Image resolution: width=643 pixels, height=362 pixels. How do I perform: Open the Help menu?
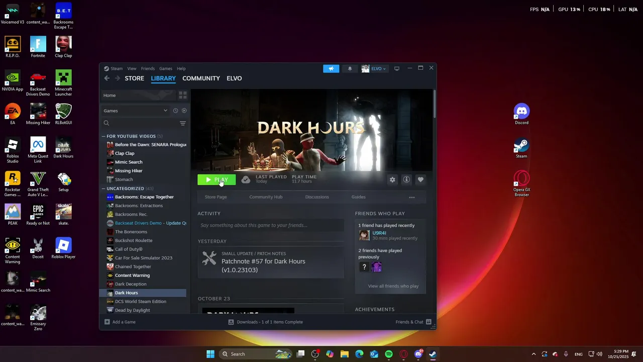[181, 68]
